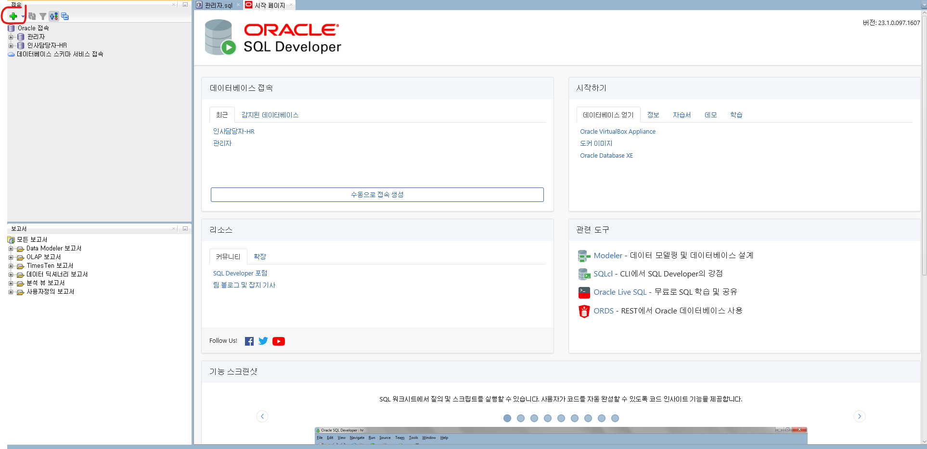Select the first carousel dot indicator
Screen dimensions: 927x449
point(507,418)
